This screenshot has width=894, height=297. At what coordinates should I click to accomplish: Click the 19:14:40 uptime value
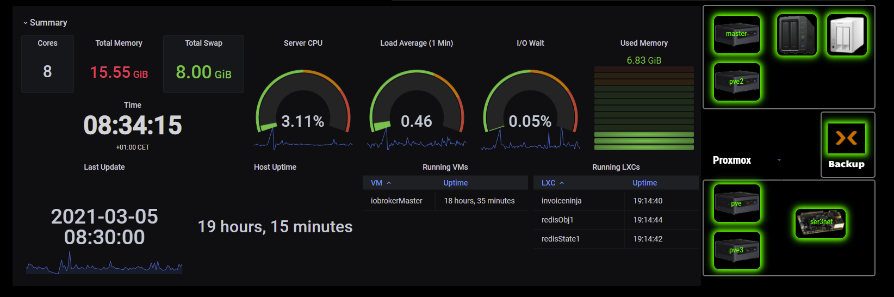point(648,201)
